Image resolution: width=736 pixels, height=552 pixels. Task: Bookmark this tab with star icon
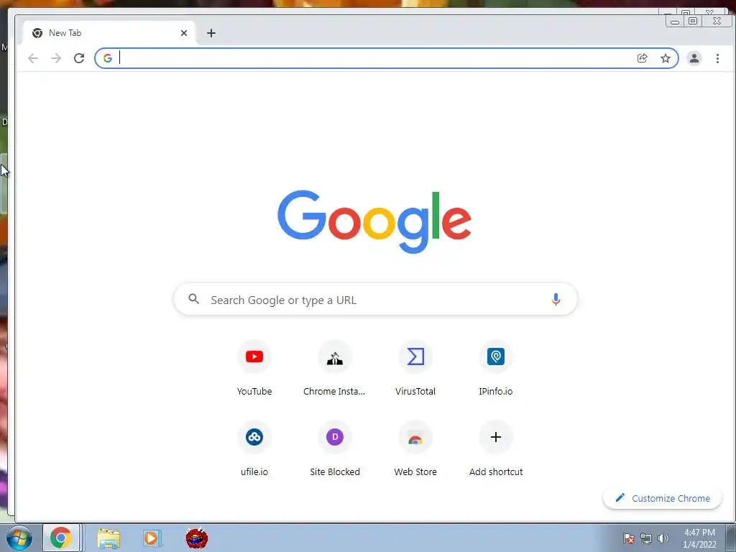coord(666,58)
